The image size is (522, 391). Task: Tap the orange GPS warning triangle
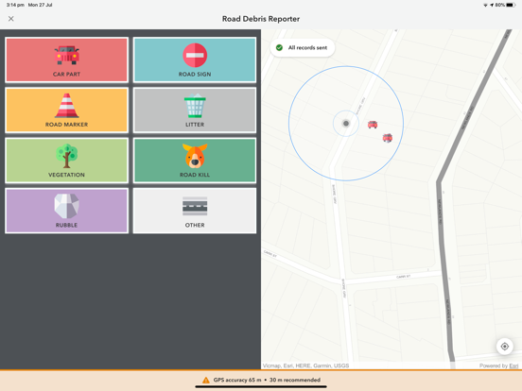pyautogui.click(x=206, y=380)
